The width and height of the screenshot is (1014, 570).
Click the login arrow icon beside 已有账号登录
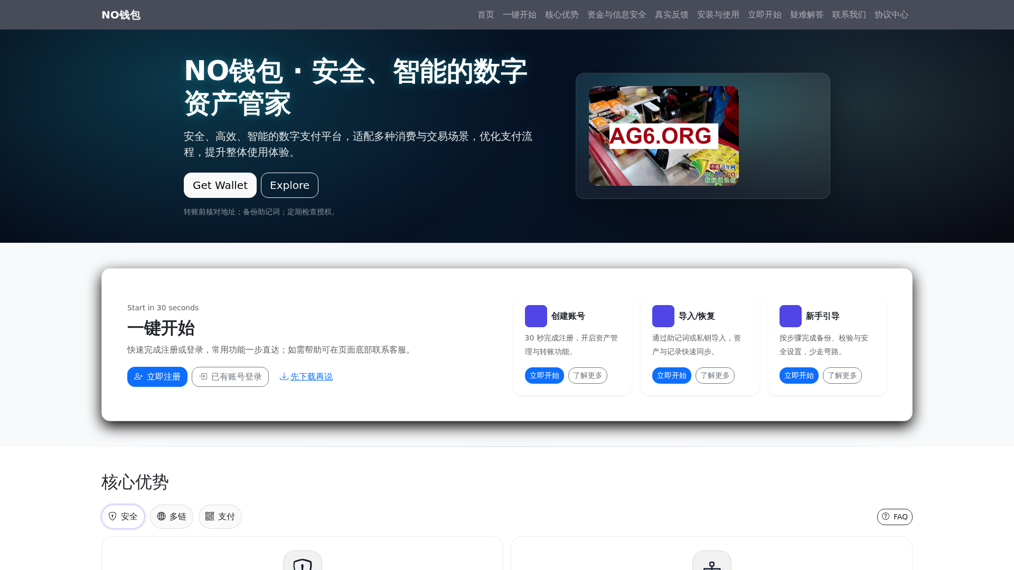tap(203, 377)
